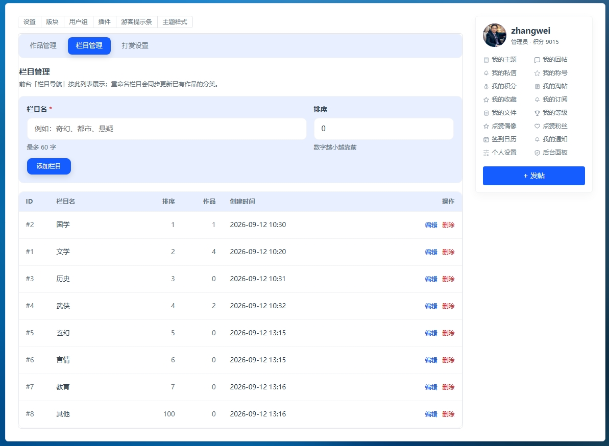Screen dimensions: 609x446
Task: Click the 武侠 category name cell
Action: pyautogui.click(x=63, y=306)
